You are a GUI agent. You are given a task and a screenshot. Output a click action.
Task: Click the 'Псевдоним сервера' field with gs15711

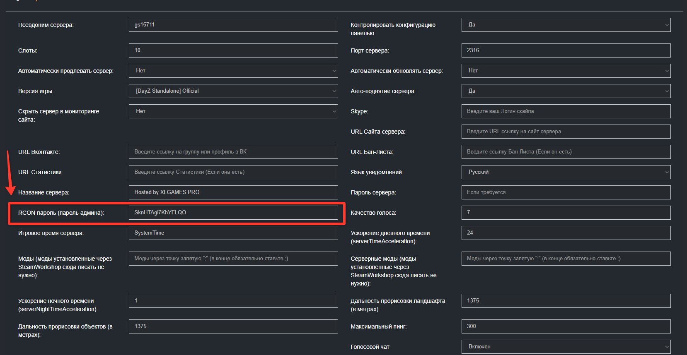coord(233,25)
